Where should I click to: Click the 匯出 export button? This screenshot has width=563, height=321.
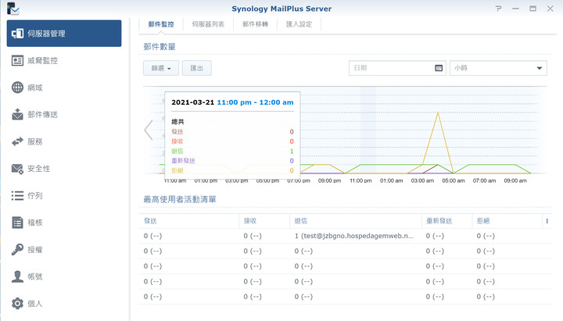point(197,68)
